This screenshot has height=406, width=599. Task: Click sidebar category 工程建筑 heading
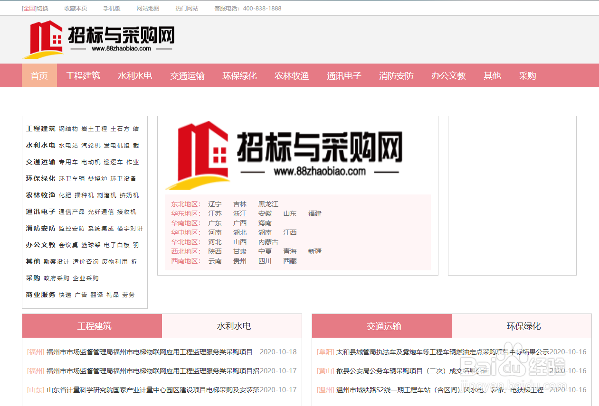pos(40,129)
